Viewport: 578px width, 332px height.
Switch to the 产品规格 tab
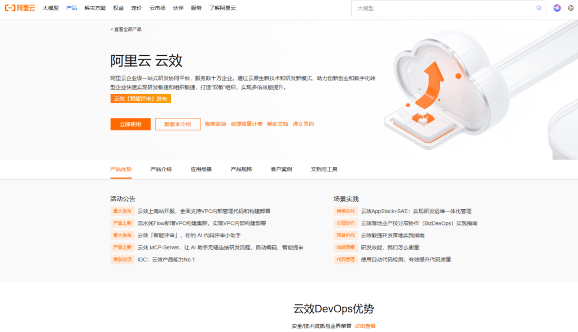pyautogui.click(x=243, y=169)
